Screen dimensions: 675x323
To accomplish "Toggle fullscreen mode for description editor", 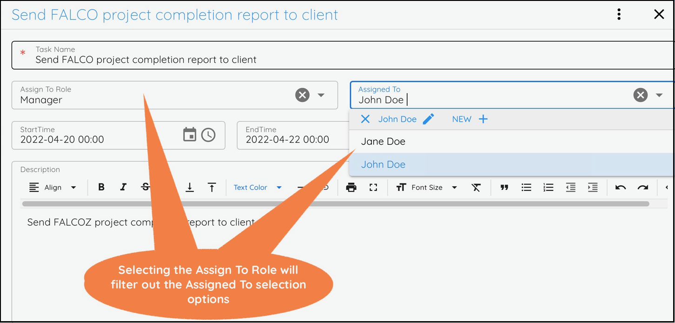I will 373,187.
